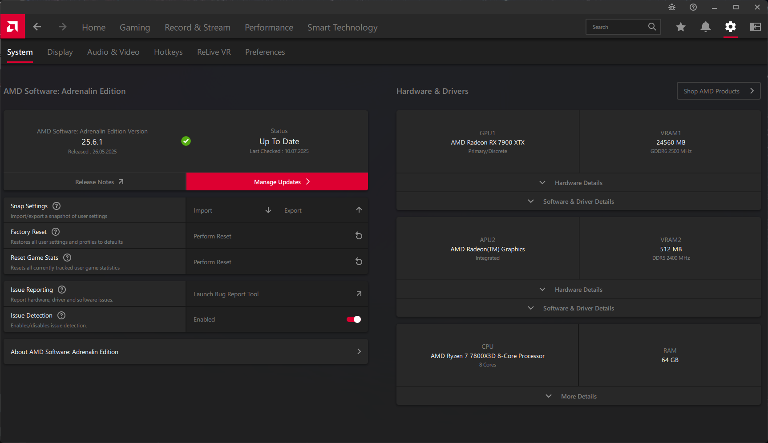Open the Performance menu

pos(269,28)
